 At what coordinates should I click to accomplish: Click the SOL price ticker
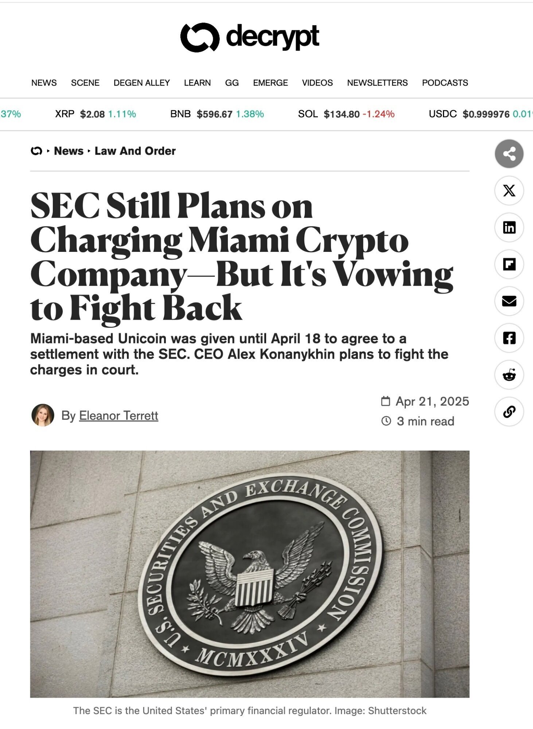coord(346,114)
